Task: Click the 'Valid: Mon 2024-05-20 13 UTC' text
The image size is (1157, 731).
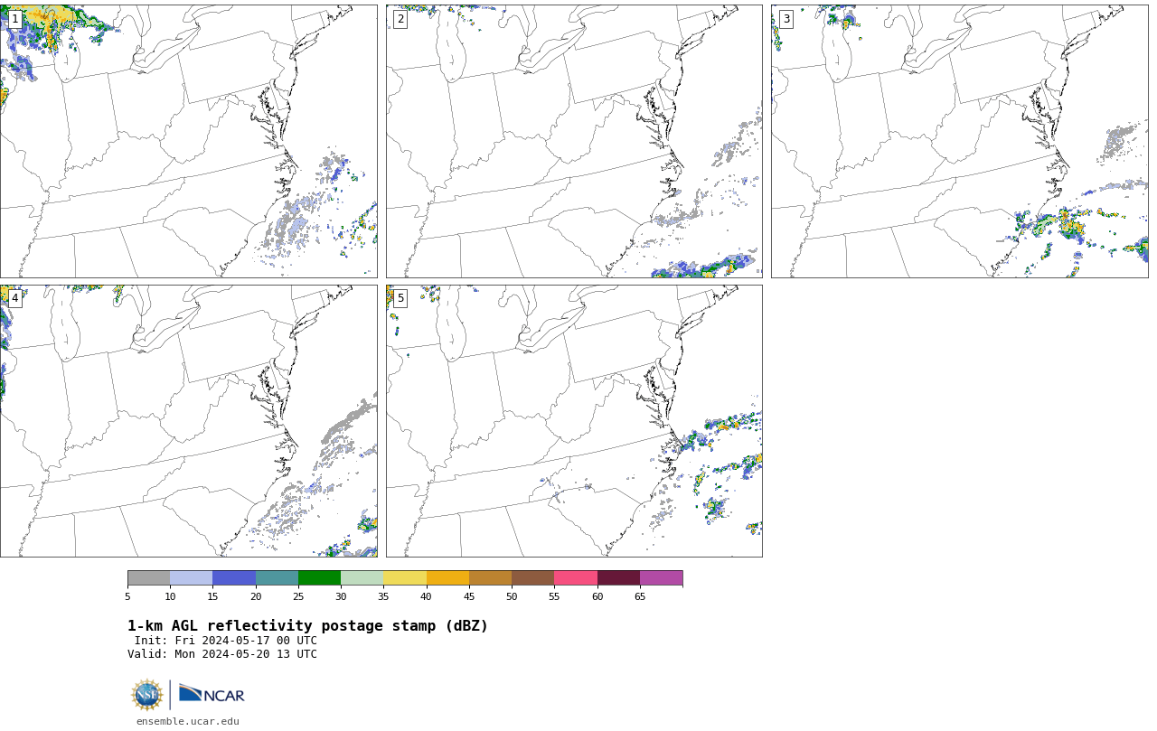Action: tap(222, 654)
